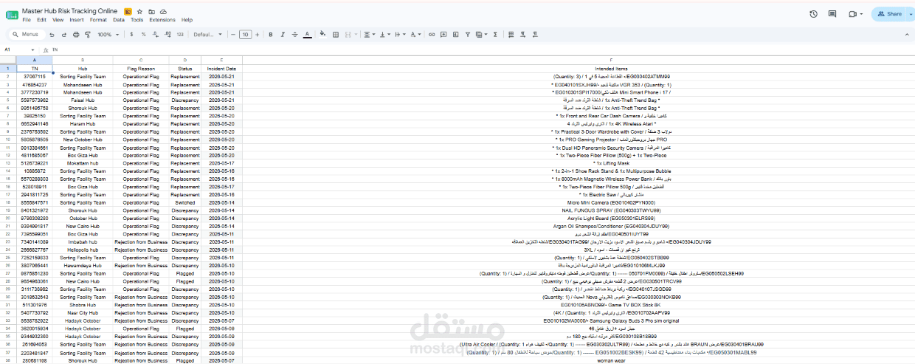Click the font size field showing 10

(245, 35)
